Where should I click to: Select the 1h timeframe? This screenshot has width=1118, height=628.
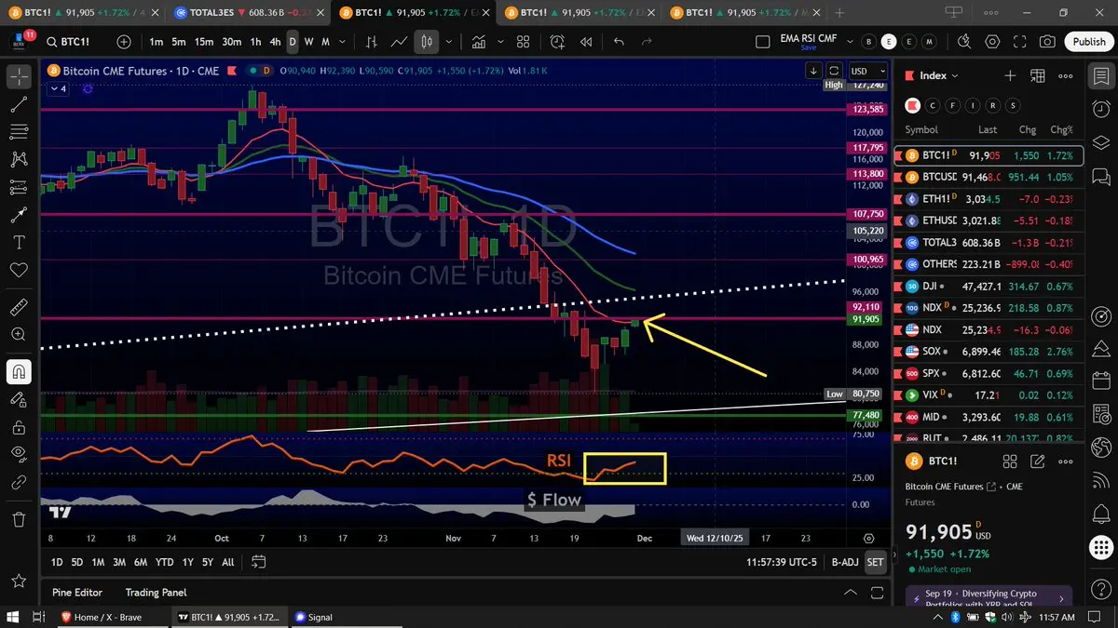click(255, 42)
